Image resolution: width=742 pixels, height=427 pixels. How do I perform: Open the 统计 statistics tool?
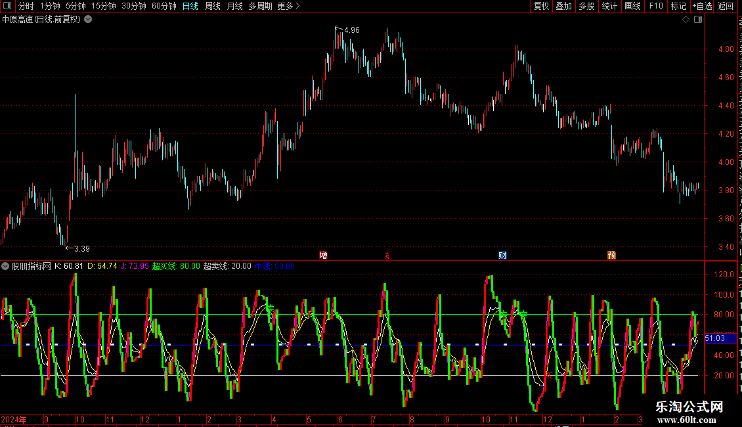[x=609, y=6]
